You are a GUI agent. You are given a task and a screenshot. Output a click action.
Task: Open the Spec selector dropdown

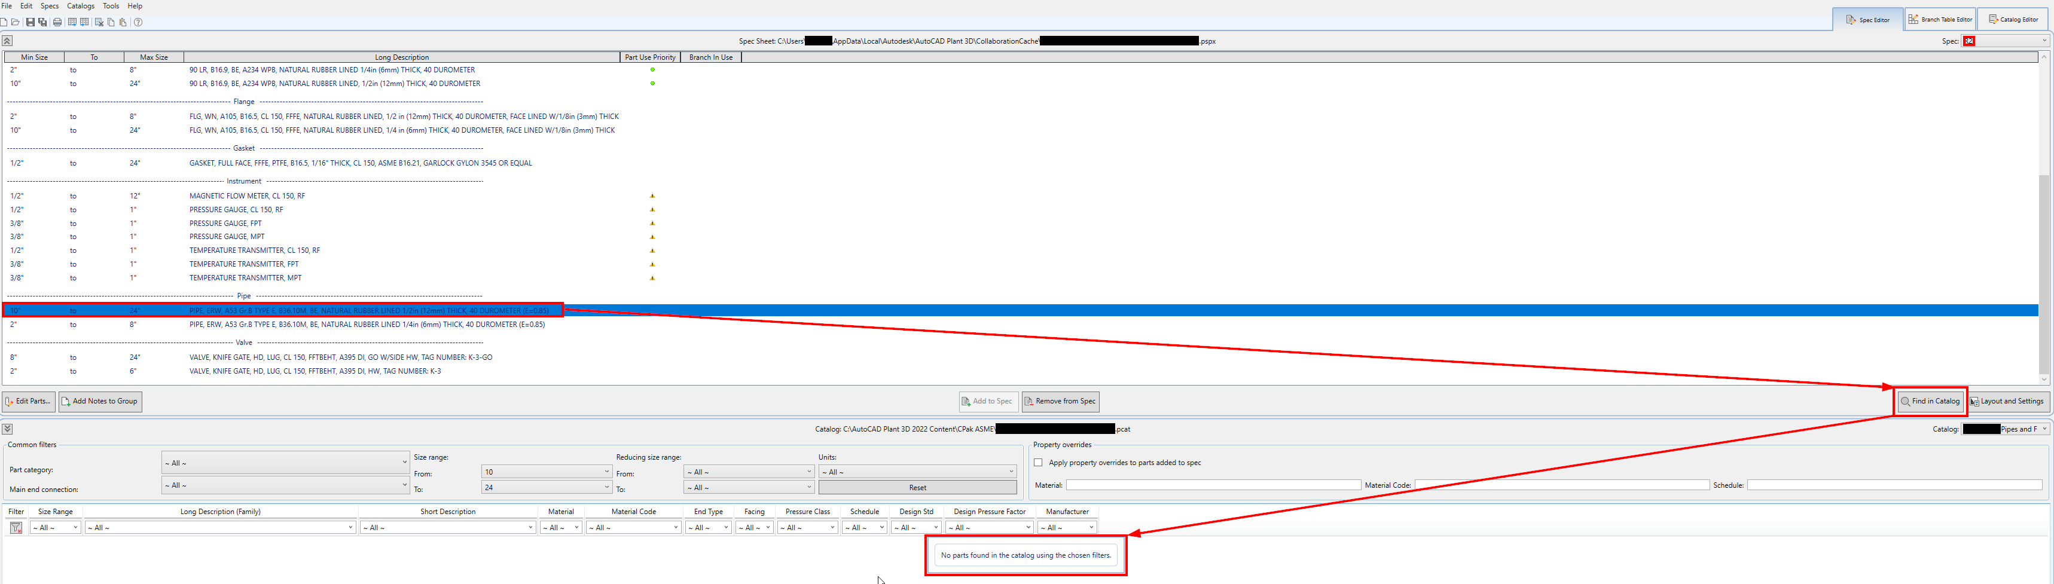click(x=2006, y=41)
